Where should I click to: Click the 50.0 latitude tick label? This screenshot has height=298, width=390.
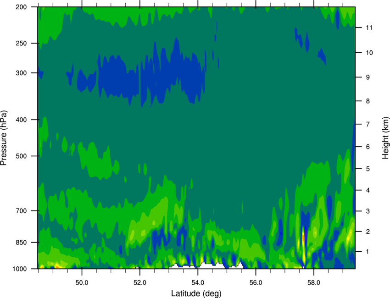tap(82, 283)
